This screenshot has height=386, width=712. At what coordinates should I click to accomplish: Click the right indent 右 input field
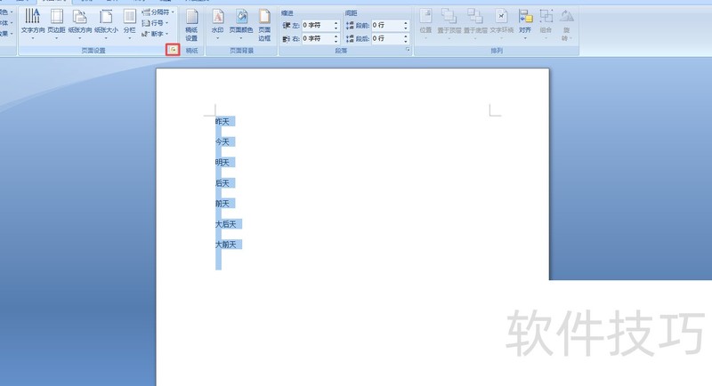317,38
